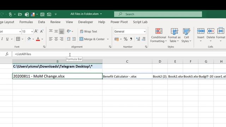Click Decrease Decimal icon
This screenshot has width=226, height=127.
(x=144, y=39)
